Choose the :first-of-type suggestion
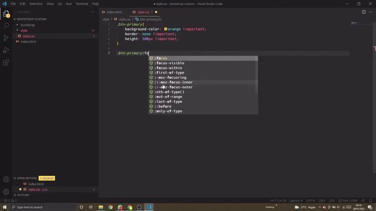This screenshot has height=211, width=376. point(203,73)
